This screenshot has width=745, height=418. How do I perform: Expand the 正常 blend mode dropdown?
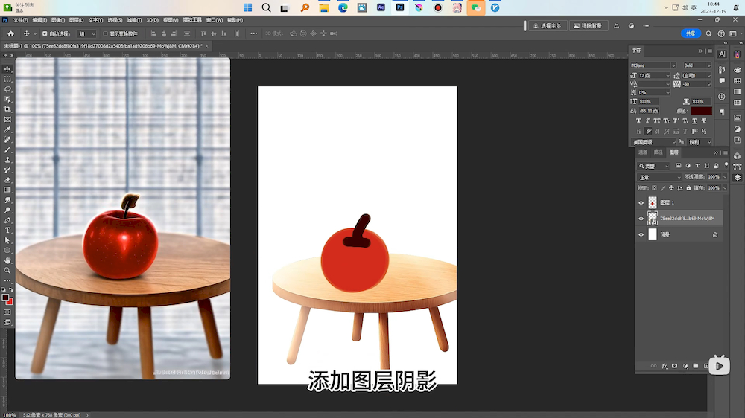click(659, 177)
